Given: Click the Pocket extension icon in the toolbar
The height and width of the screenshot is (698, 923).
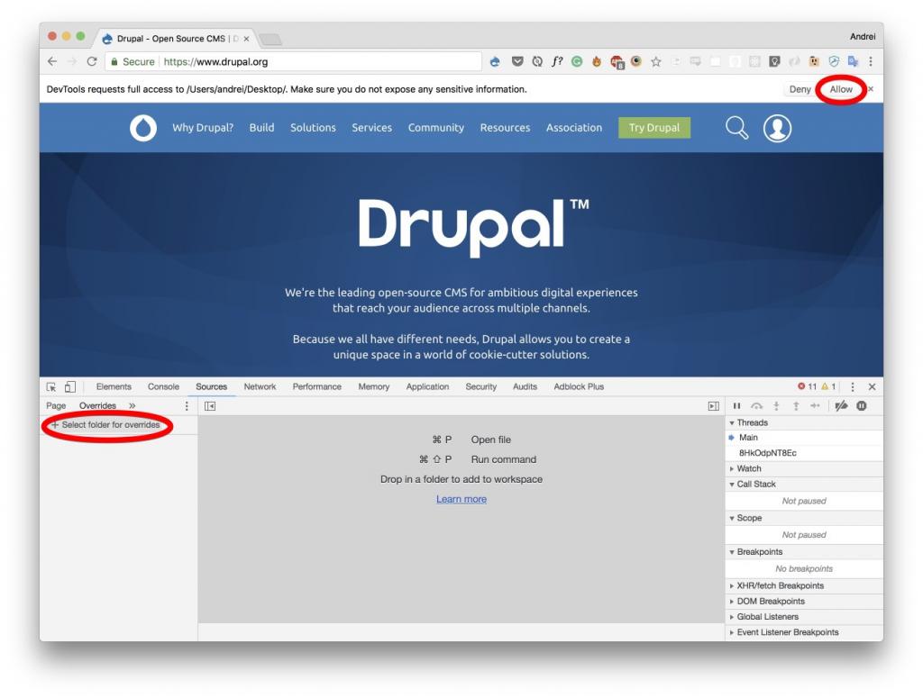Looking at the screenshot, I should [517, 61].
